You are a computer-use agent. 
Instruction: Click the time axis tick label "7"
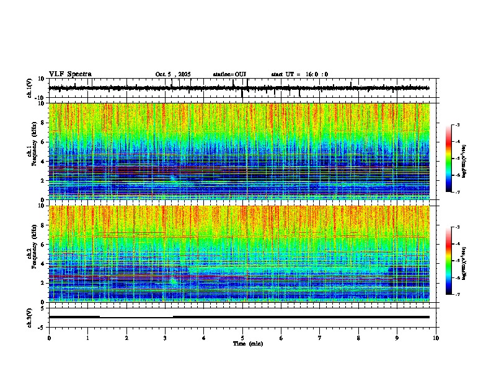[320, 338]
